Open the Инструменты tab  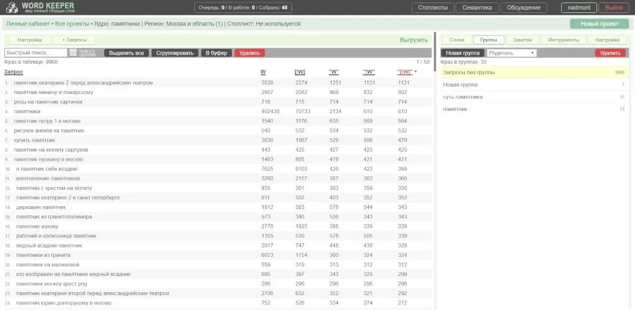point(563,40)
